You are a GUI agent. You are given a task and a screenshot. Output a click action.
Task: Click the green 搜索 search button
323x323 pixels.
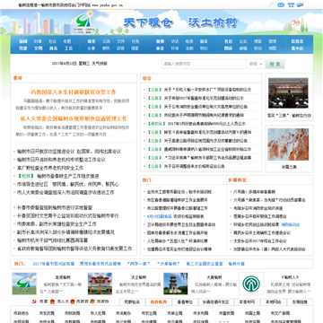click(275, 64)
